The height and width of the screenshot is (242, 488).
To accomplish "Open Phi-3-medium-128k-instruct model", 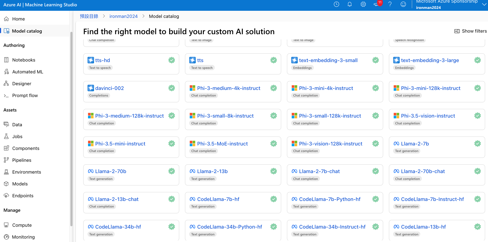I will (129, 116).
